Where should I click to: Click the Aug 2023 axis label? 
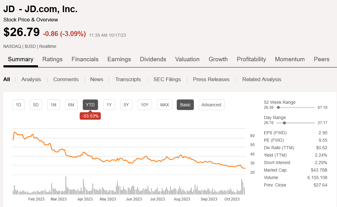182,199
